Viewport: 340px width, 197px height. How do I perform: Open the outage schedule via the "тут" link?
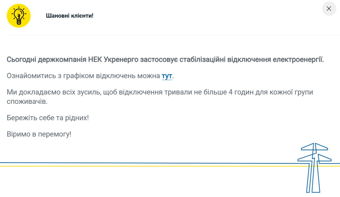point(167,76)
